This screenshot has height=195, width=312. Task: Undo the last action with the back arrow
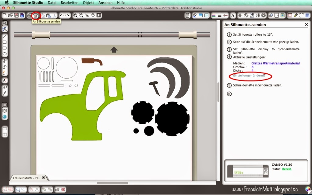62,15
